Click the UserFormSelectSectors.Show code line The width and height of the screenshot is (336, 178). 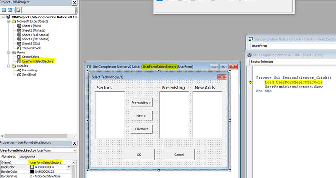click(294, 87)
